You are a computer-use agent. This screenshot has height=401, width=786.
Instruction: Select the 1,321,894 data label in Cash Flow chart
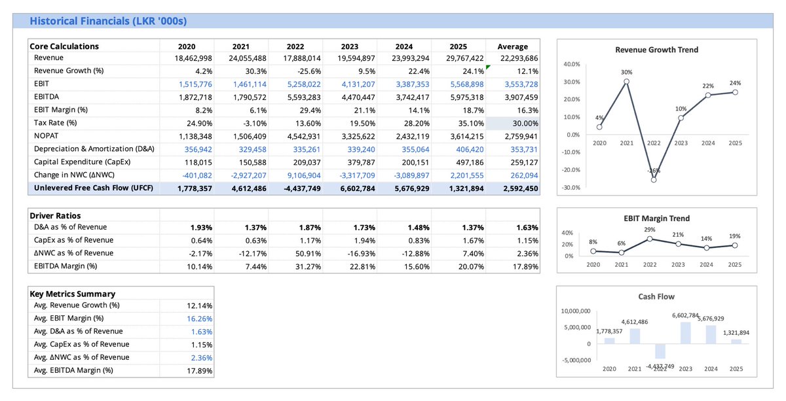[x=736, y=333]
